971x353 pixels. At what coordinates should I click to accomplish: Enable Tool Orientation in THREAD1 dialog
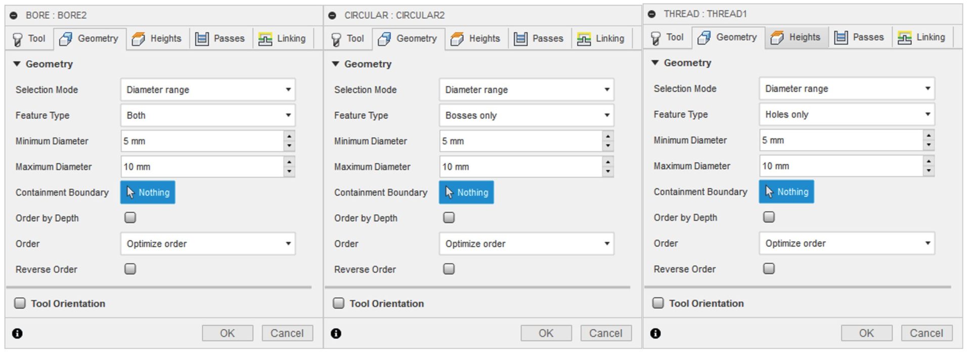[x=658, y=303]
